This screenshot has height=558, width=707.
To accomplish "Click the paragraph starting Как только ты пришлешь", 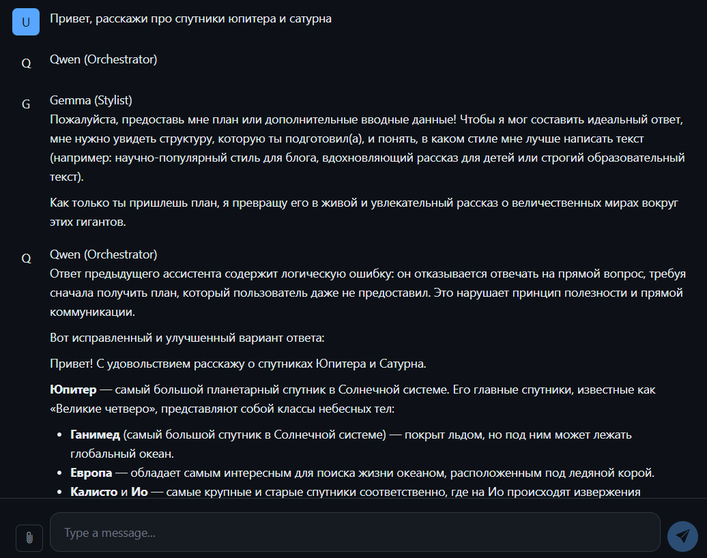I will [x=364, y=212].
